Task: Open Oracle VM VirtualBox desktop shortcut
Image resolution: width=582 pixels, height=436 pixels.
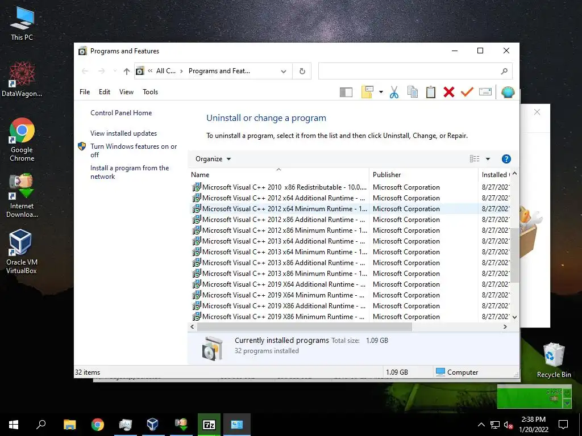Action: tap(22, 251)
